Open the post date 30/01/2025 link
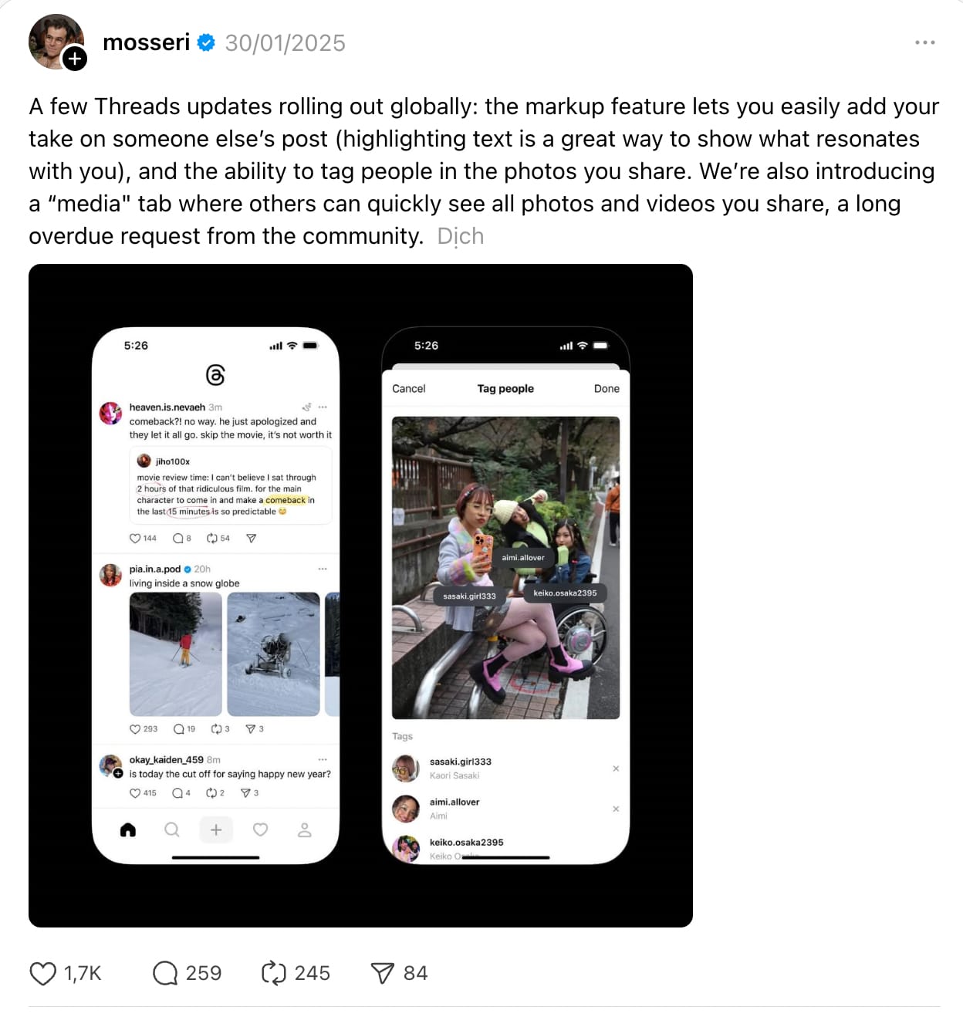963x1017 pixels. pos(285,43)
